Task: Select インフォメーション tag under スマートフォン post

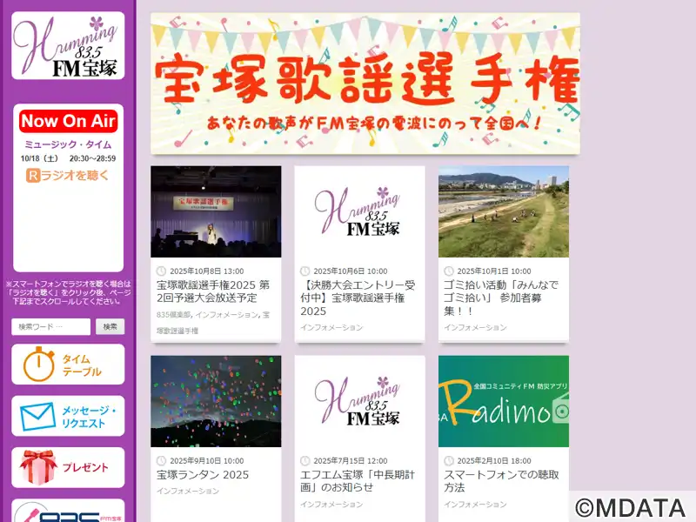Action: (x=475, y=505)
